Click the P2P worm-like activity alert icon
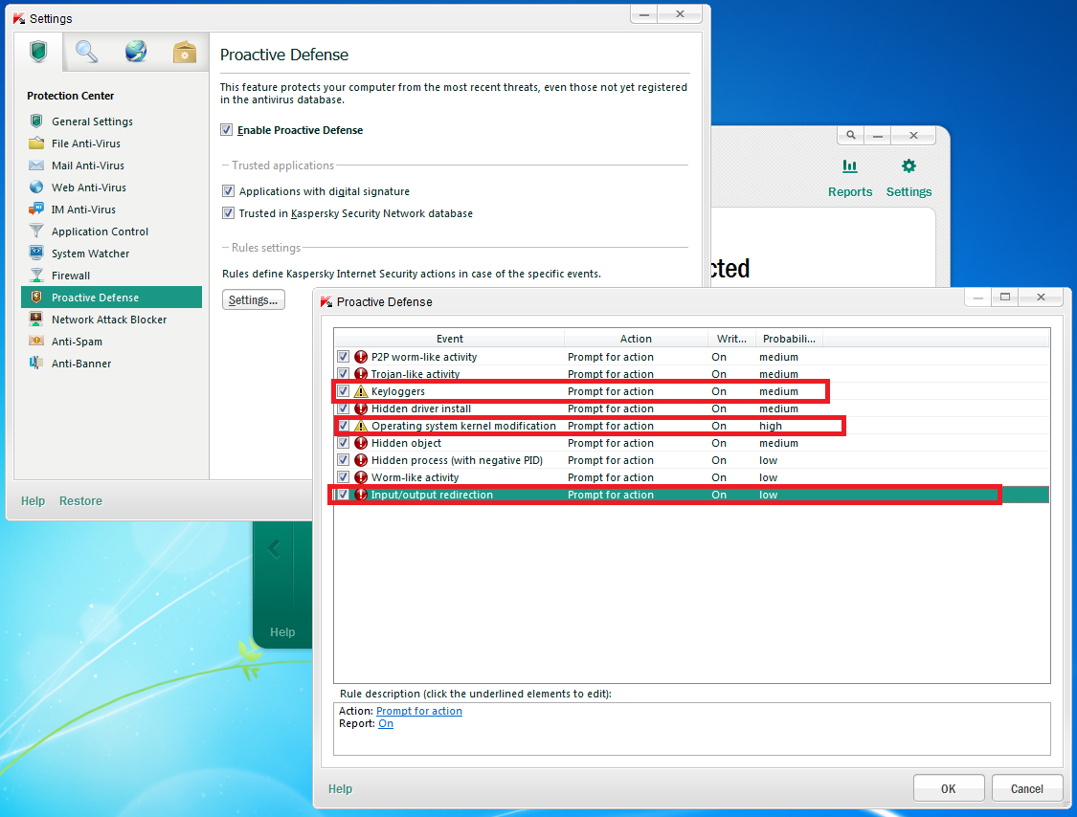The width and height of the screenshot is (1077, 817). [361, 357]
